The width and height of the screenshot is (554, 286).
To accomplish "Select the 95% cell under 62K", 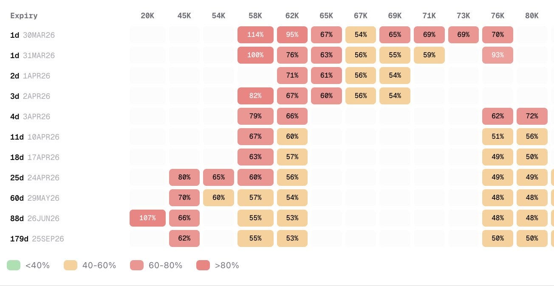I will pos(292,35).
